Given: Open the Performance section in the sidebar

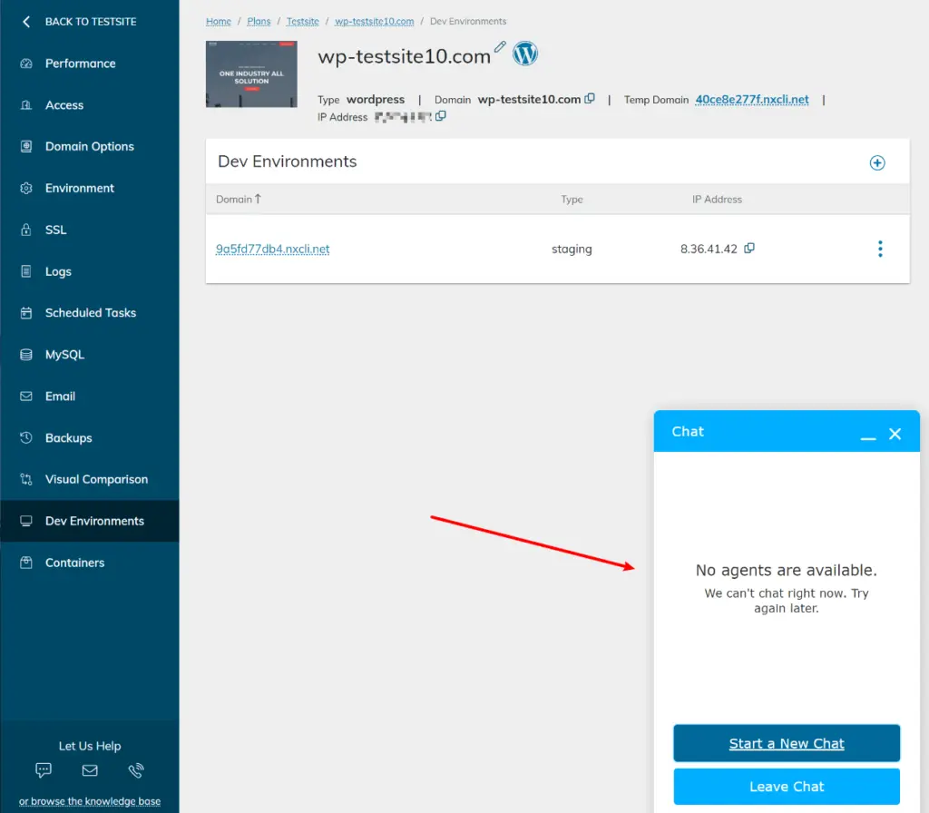Looking at the screenshot, I should (x=80, y=64).
